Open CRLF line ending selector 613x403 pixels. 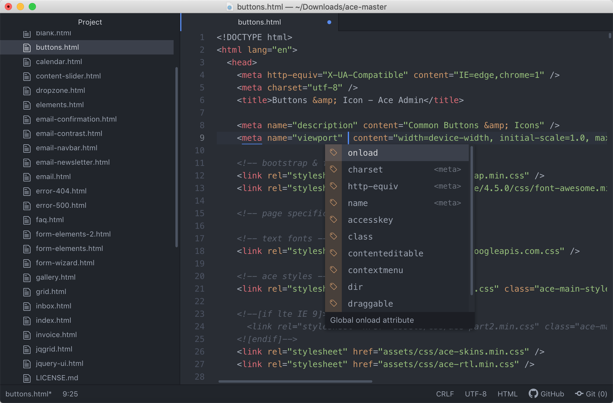click(445, 394)
